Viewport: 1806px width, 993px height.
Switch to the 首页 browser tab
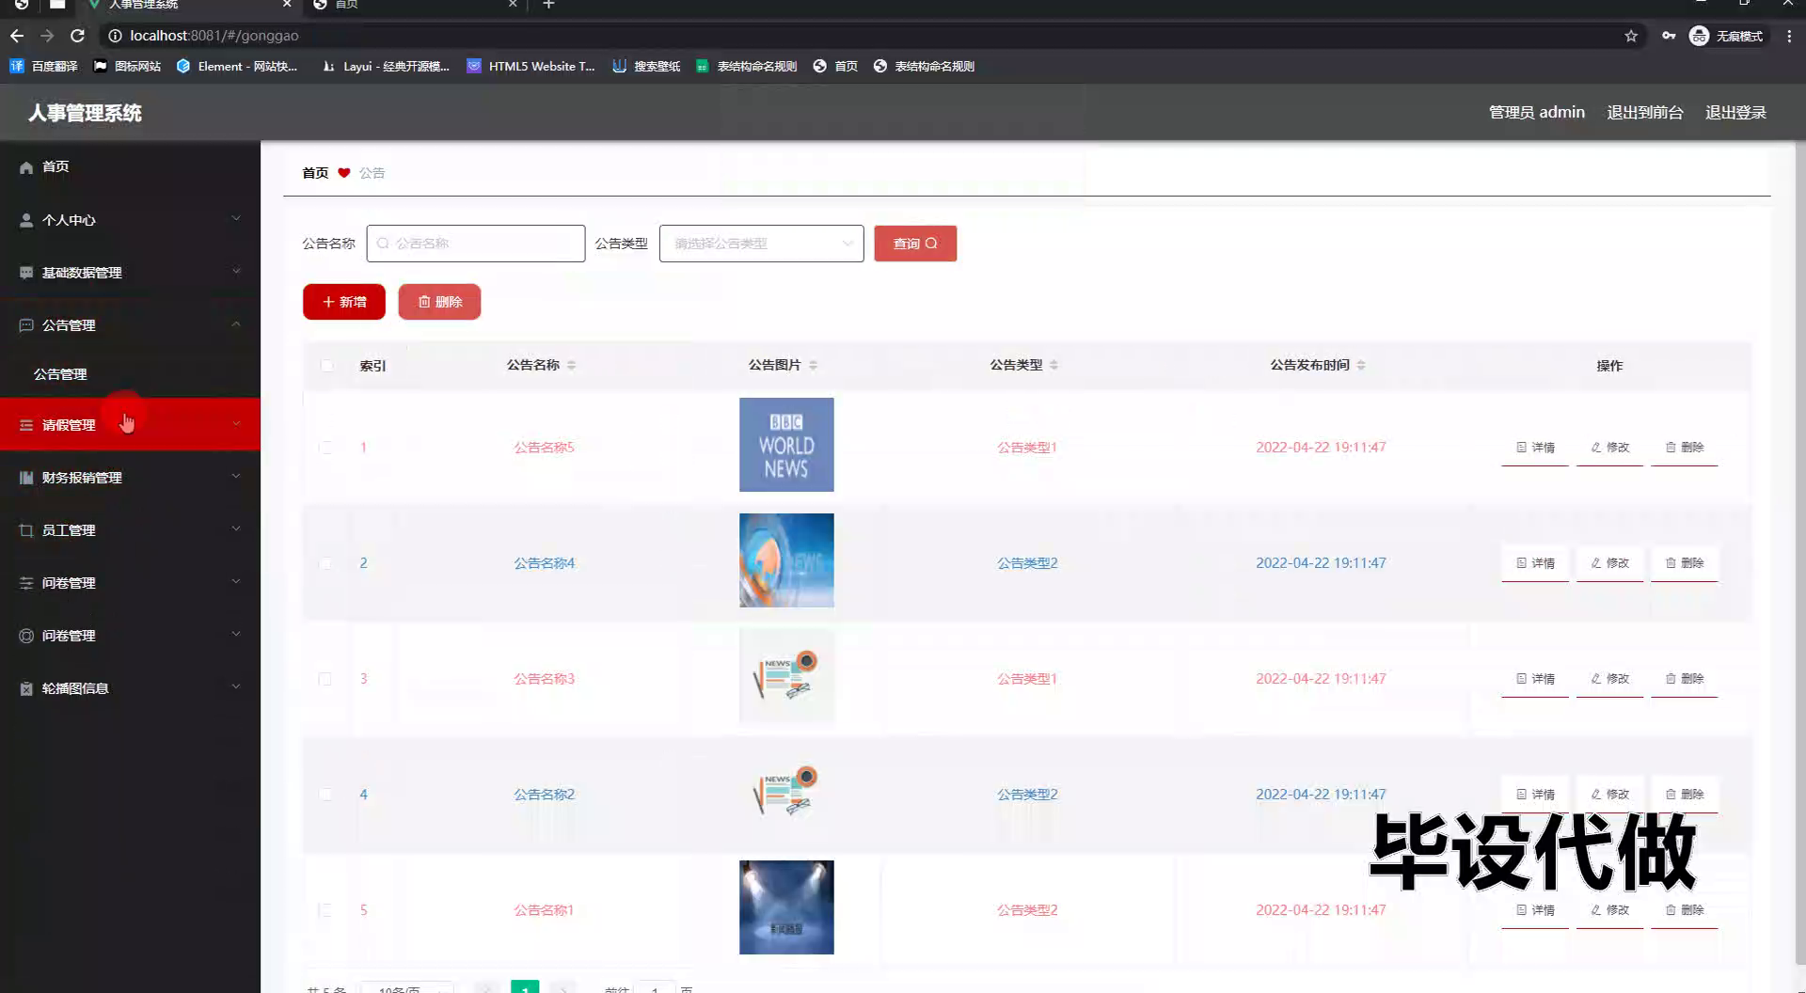(x=414, y=5)
